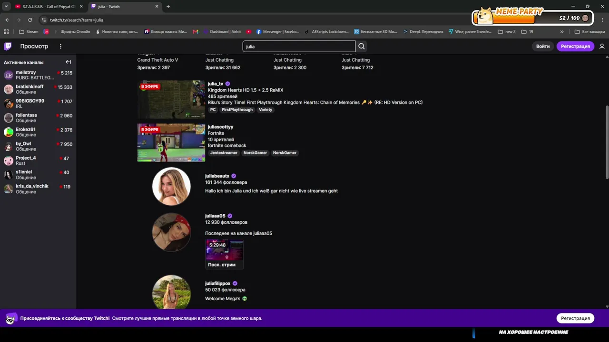Image resolution: width=609 pixels, height=342 pixels.
Task: Open the Messenger | Facebook bookmark
Action: 278,32
